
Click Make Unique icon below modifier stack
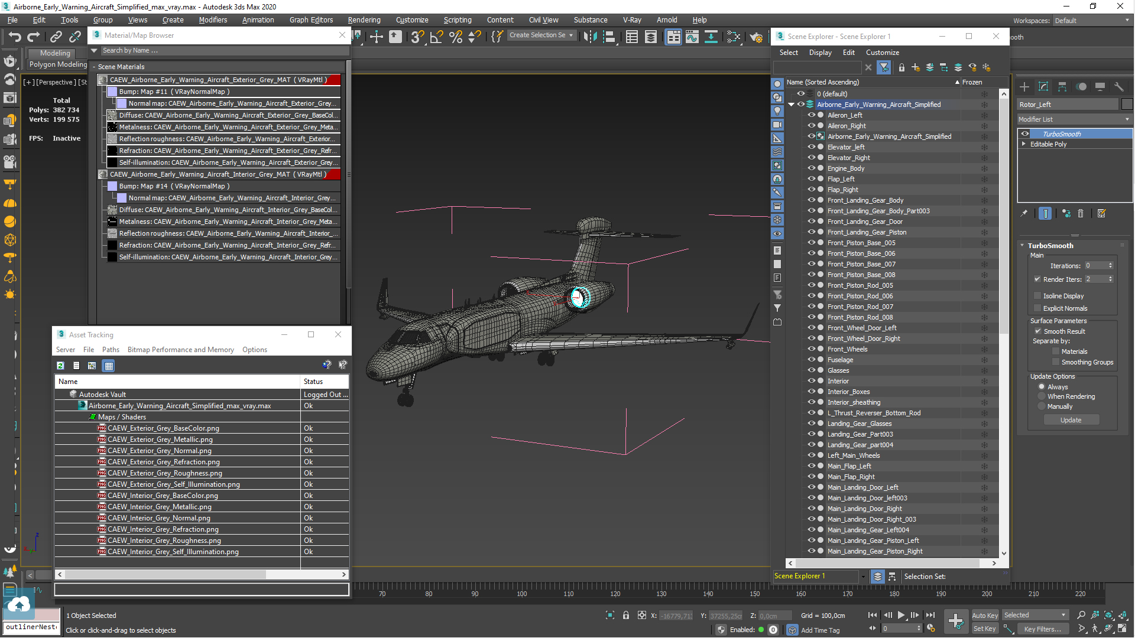point(1066,213)
